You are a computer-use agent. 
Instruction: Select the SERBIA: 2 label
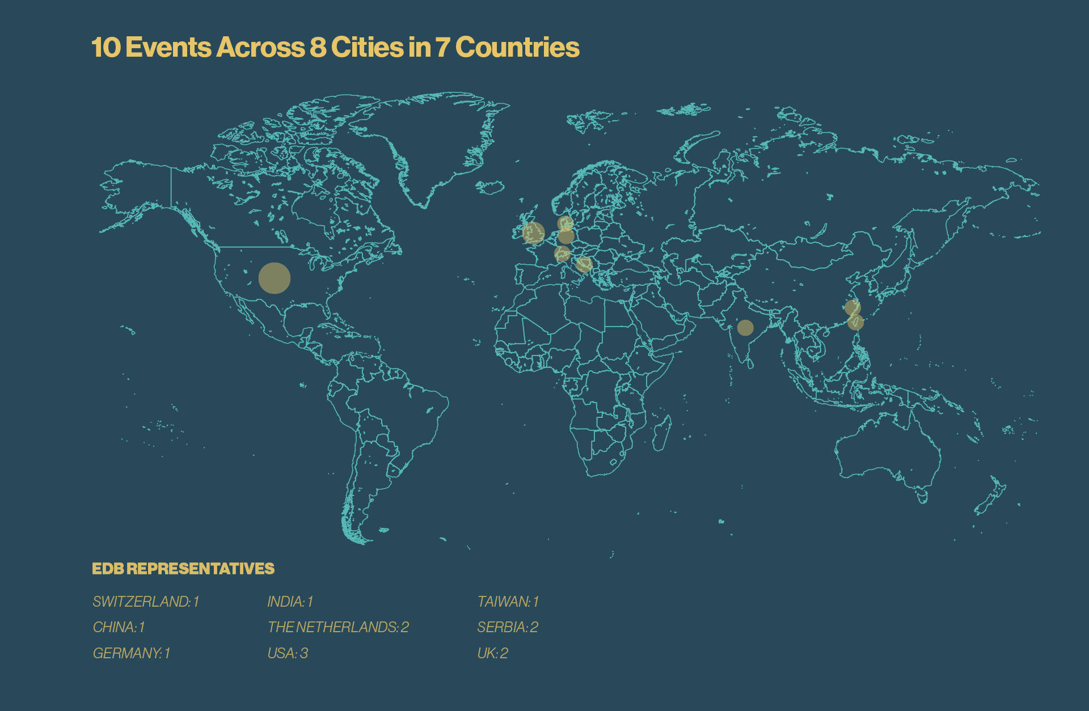coord(507,627)
